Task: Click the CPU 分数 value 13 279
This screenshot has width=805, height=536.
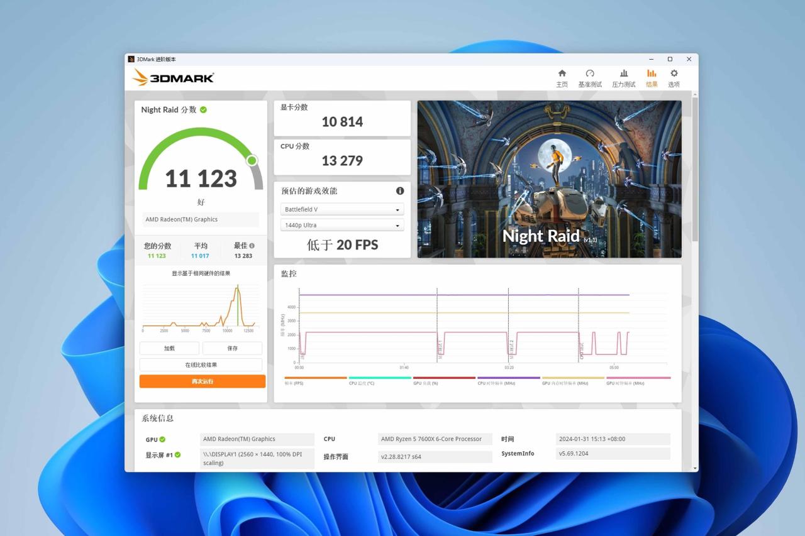Action: (x=342, y=161)
